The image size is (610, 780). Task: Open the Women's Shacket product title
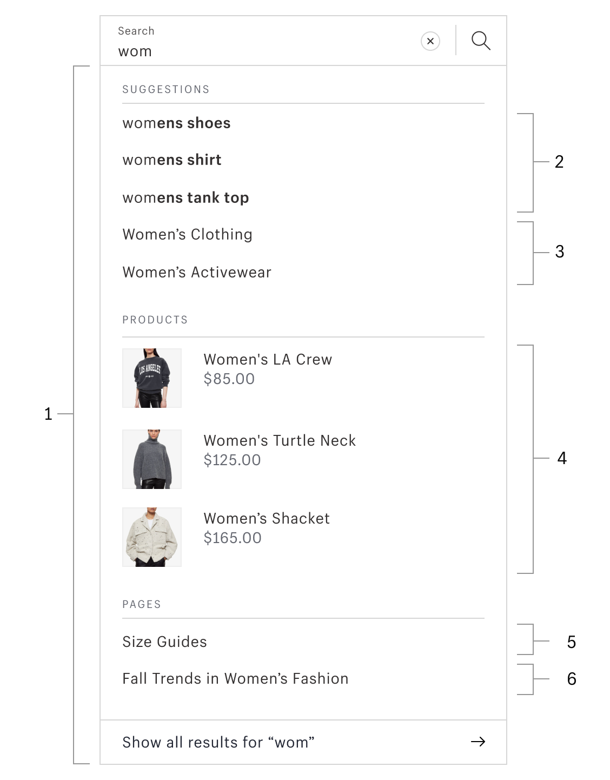pyautogui.click(x=267, y=519)
